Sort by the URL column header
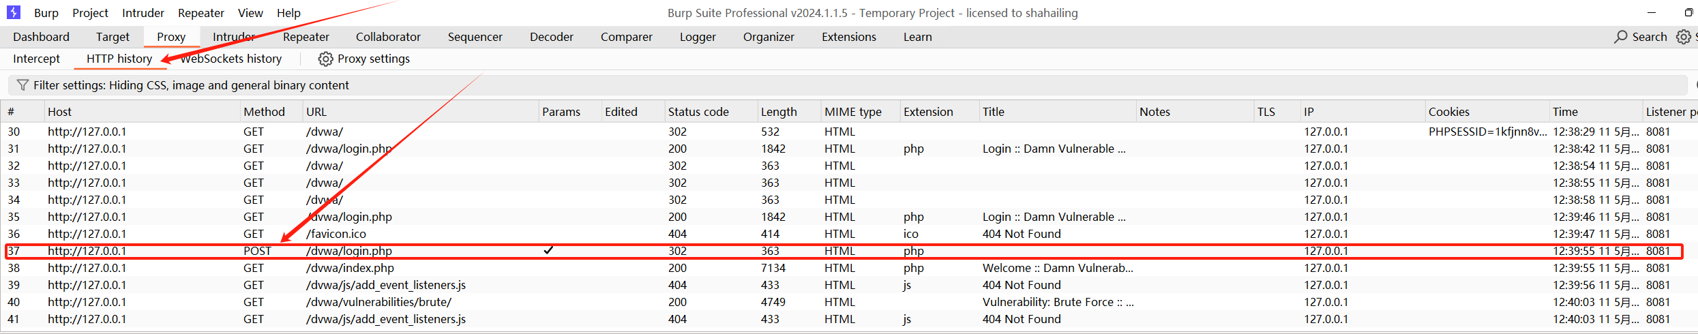 [x=419, y=112]
